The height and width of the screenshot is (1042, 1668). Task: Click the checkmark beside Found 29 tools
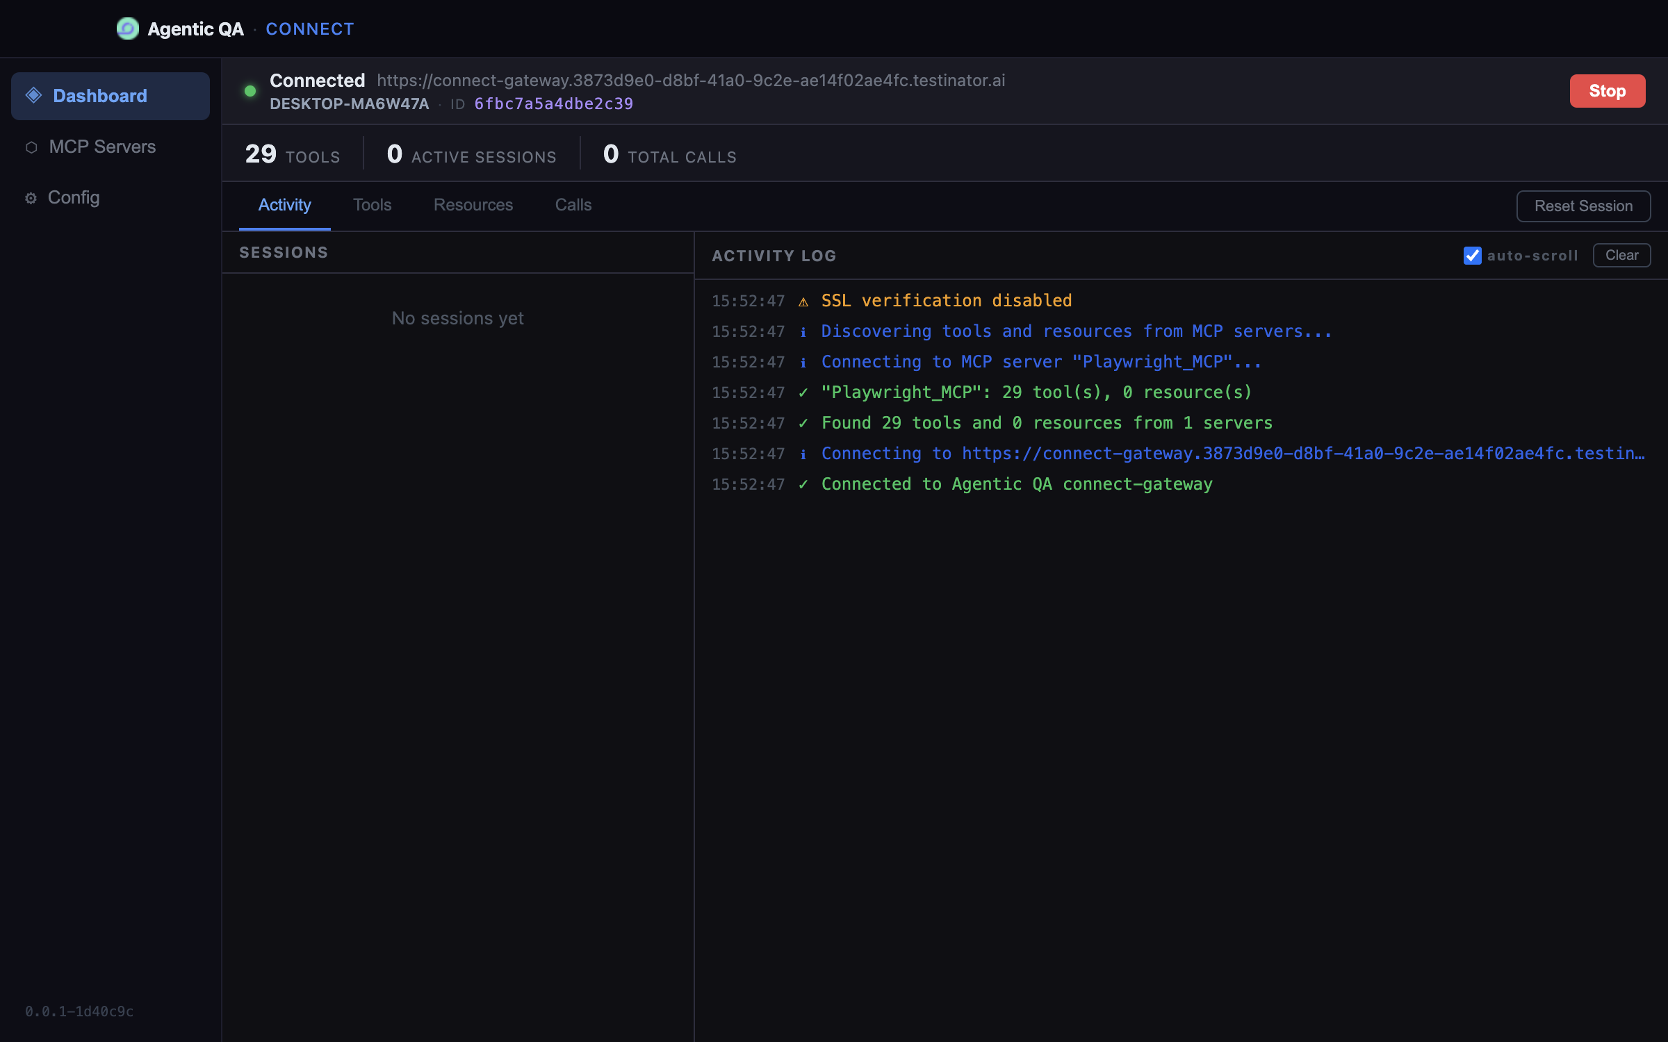click(803, 423)
